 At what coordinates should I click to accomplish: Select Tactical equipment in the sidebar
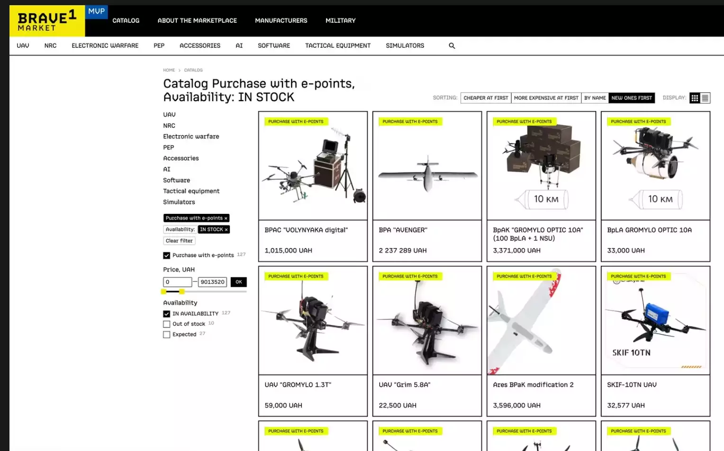coord(191,191)
